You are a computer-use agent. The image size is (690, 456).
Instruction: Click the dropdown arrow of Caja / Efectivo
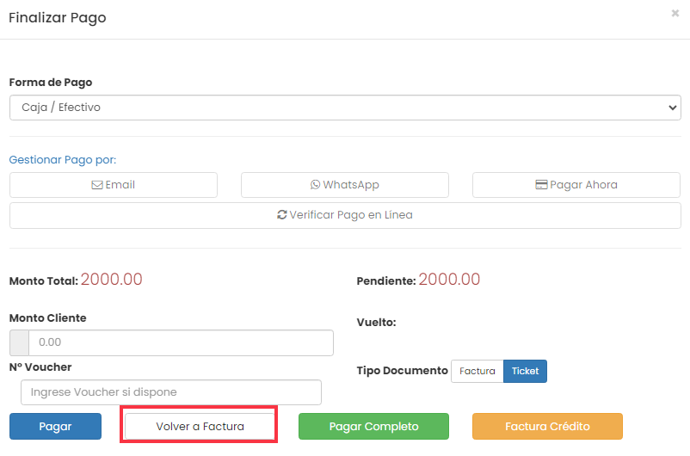(x=673, y=108)
